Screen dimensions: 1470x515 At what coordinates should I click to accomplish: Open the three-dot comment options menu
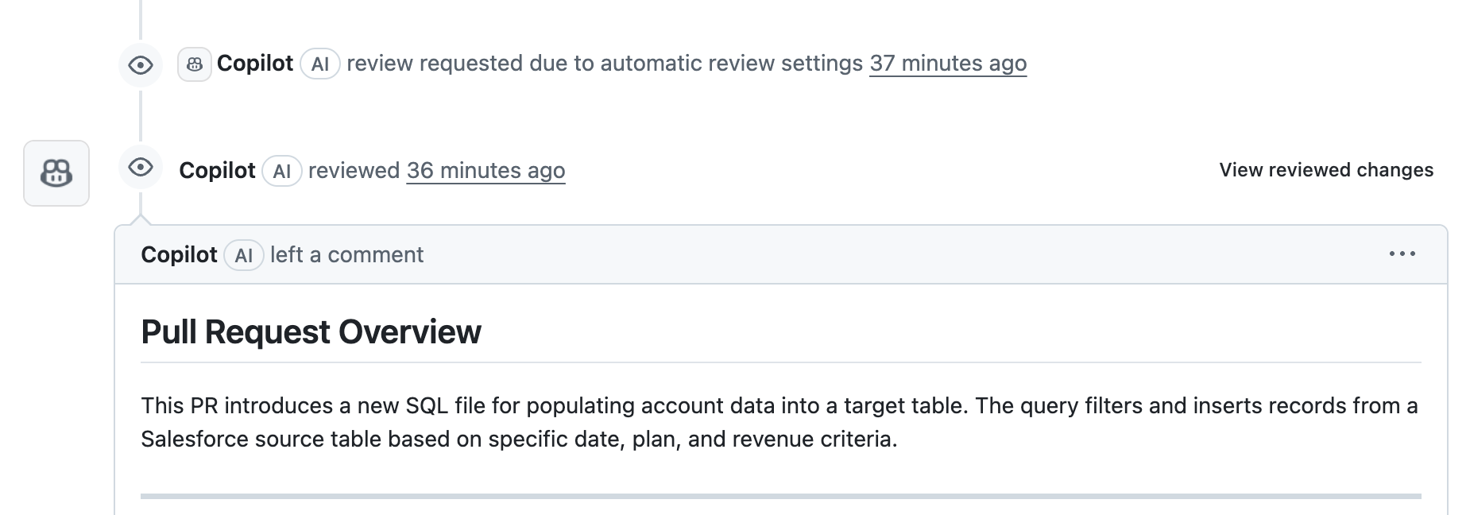1402,254
